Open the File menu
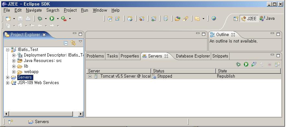The height and width of the screenshot is (127, 286). click(7, 10)
